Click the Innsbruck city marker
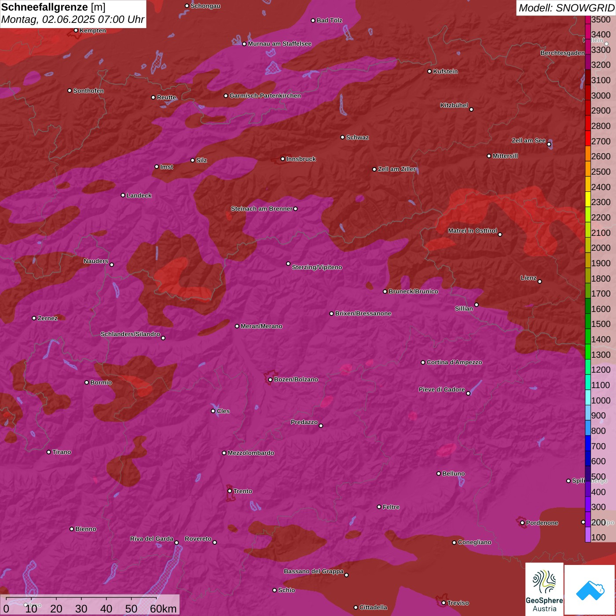This screenshot has width=616, height=616. click(283, 159)
